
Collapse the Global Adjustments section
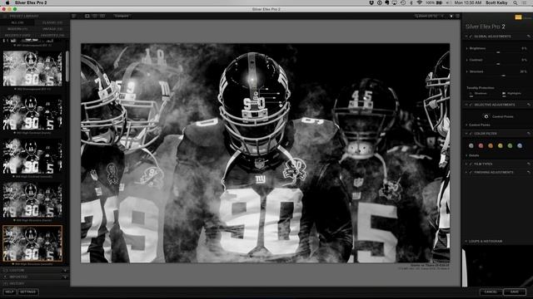pyautogui.click(x=466, y=37)
